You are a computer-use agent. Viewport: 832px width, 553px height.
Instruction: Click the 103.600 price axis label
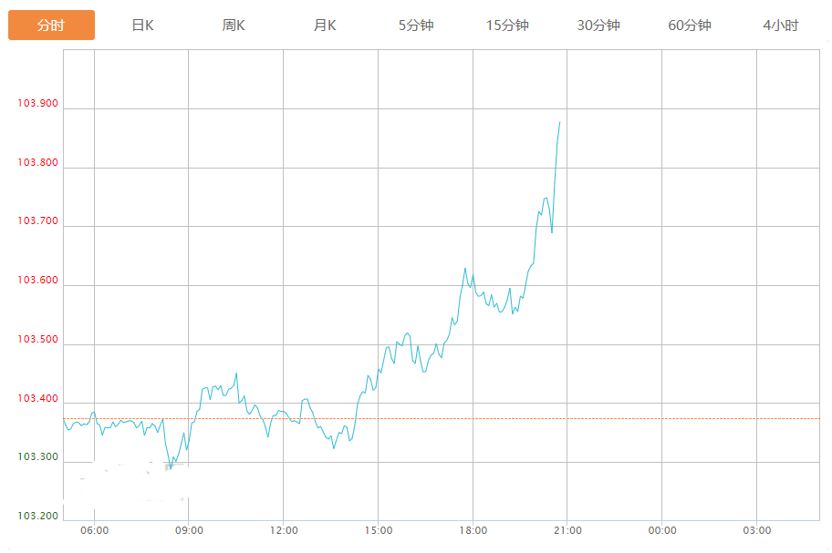(37, 281)
